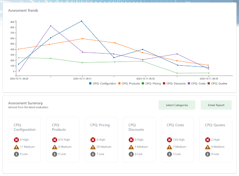The height and width of the screenshot is (176, 239).
Task: Click the CPQ: Discounts legend label
Action: point(176,83)
